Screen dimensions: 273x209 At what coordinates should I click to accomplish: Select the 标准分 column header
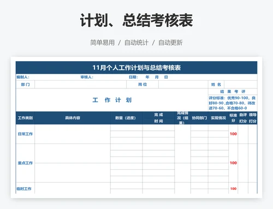[x=233, y=118]
